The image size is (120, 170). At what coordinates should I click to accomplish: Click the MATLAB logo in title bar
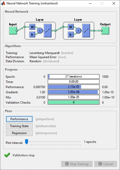click(x=3, y=3)
